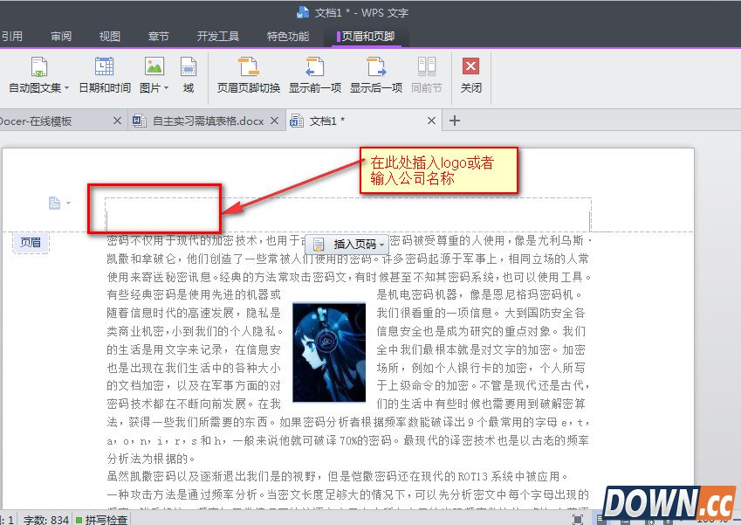Click + to open a new document tab
The image size is (741, 525).
coord(453,121)
